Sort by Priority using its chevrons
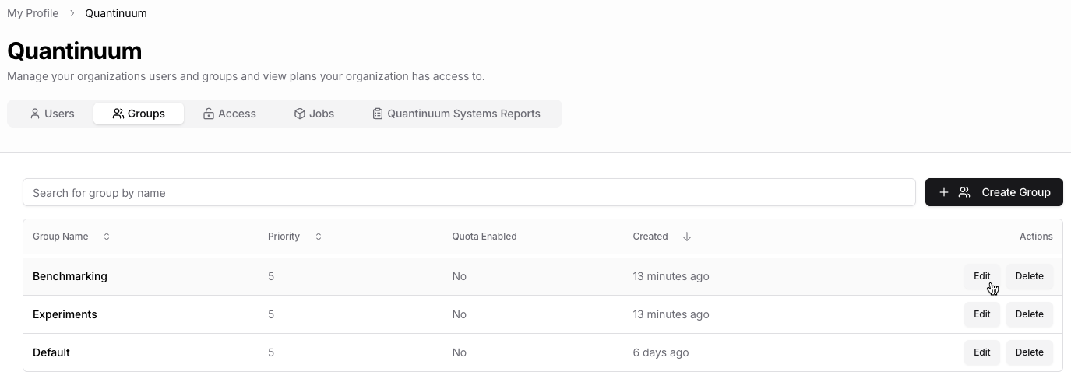Image resolution: width=1071 pixels, height=382 pixels. click(319, 237)
